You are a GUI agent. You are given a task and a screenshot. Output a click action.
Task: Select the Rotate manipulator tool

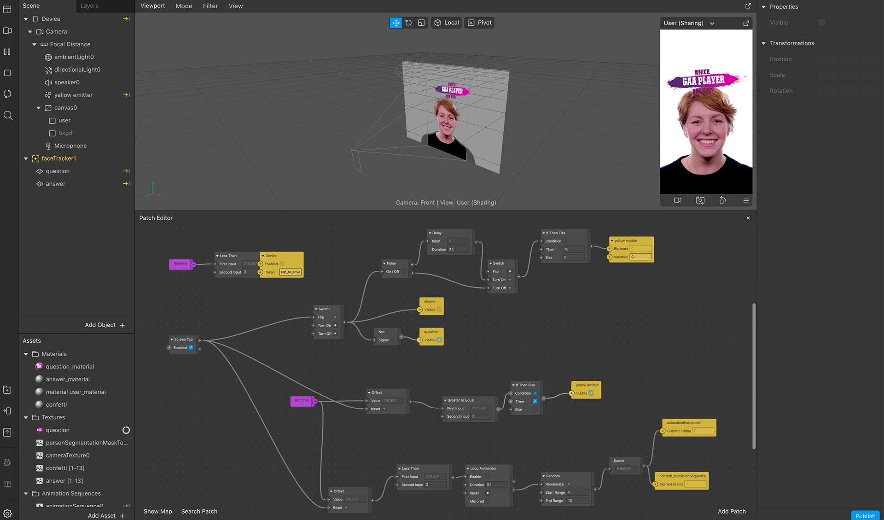(x=408, y=23)
